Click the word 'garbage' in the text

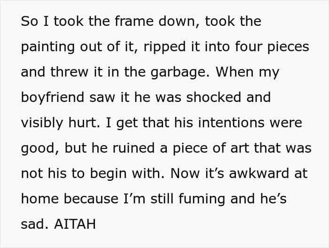(178, 72)
